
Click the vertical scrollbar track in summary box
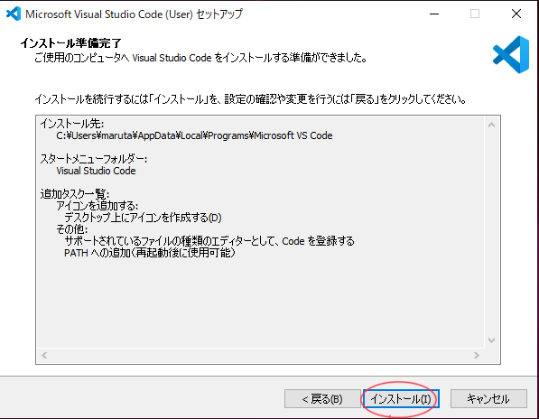click(491, 232)
